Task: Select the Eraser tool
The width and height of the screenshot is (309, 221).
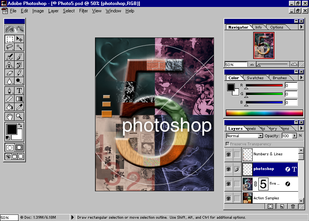Action: tap(10, 73)
